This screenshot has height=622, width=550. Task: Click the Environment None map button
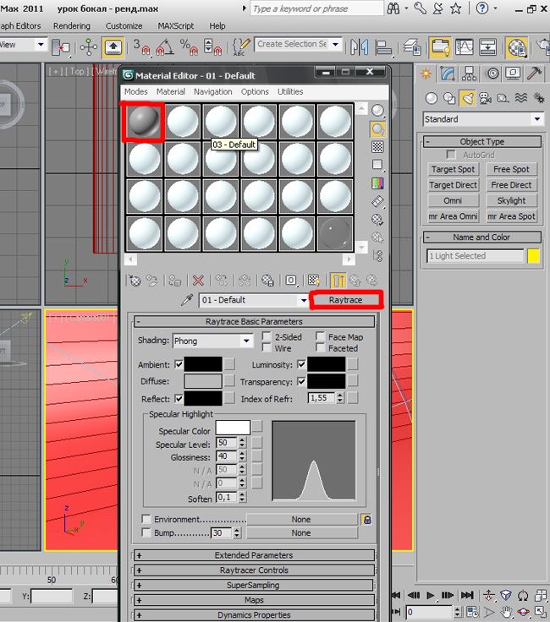click(x=301, y=519)
